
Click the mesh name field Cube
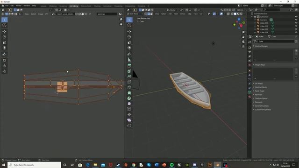coord(277,42)
